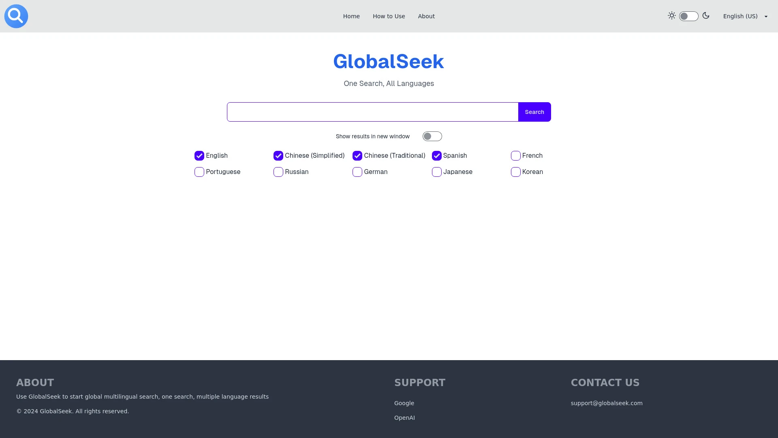Uncheck the Spanish language checkbox
The width and height of the screenshot is (778, 438).
pyautogui.click(x=436, y=156)
